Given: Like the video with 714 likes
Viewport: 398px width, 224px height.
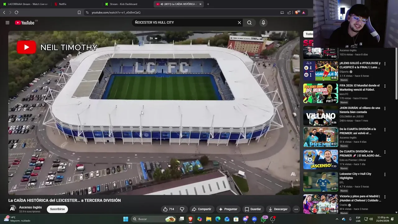Looking at the screenshot, I should pos(169,209).
